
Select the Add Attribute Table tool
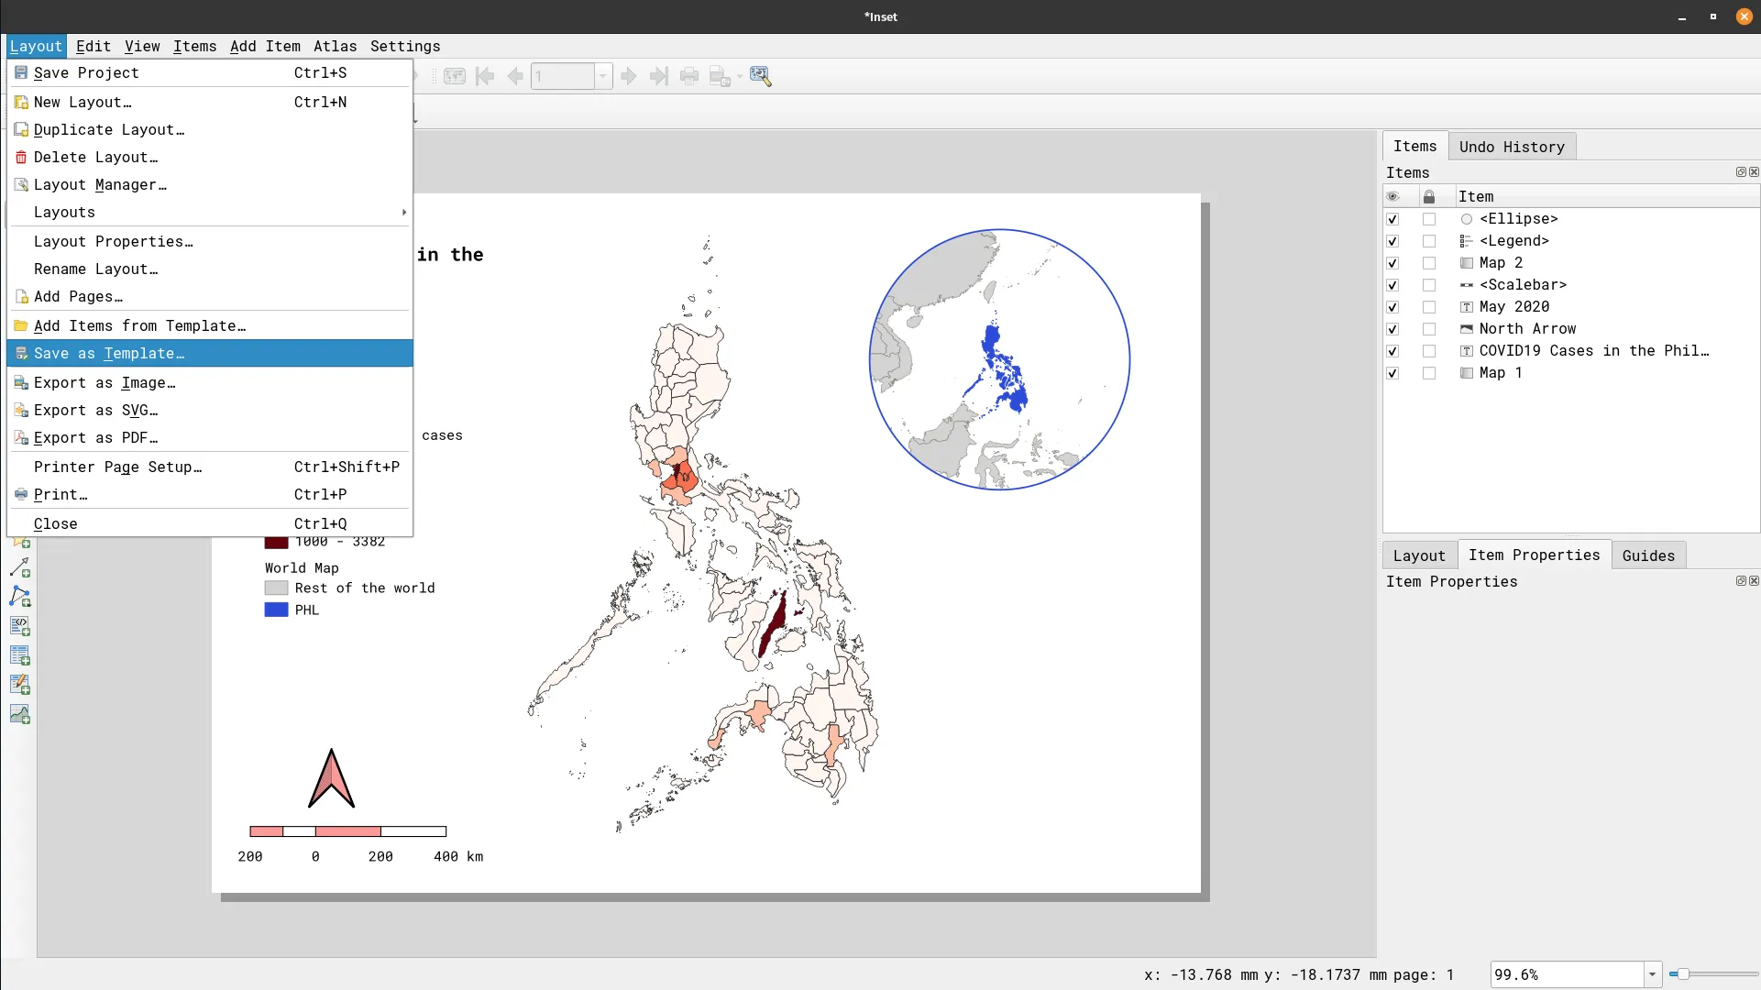tap(20, 655)
